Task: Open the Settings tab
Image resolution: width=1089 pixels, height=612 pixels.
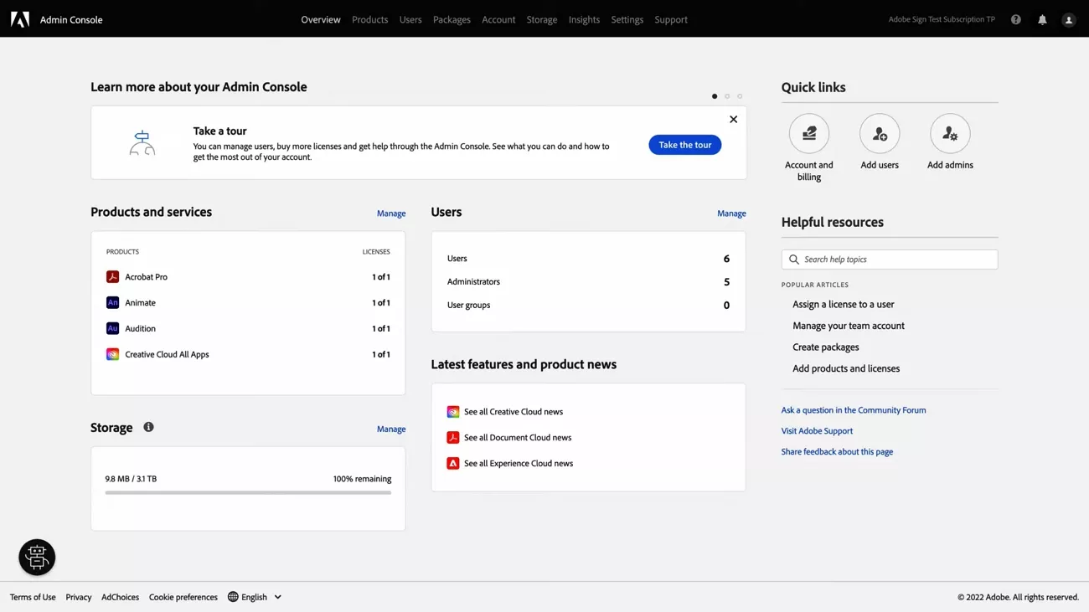Action: coord(627,19)
